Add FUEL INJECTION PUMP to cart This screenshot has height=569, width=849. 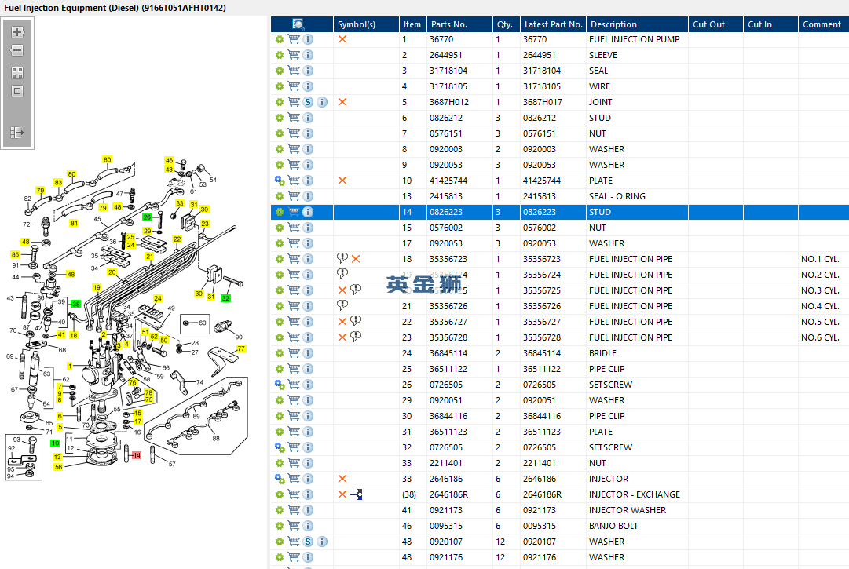pos(294,39)
